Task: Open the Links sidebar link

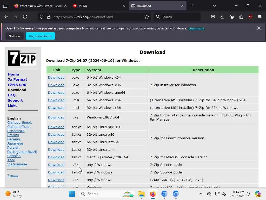Action: click(x=12, y=105)
